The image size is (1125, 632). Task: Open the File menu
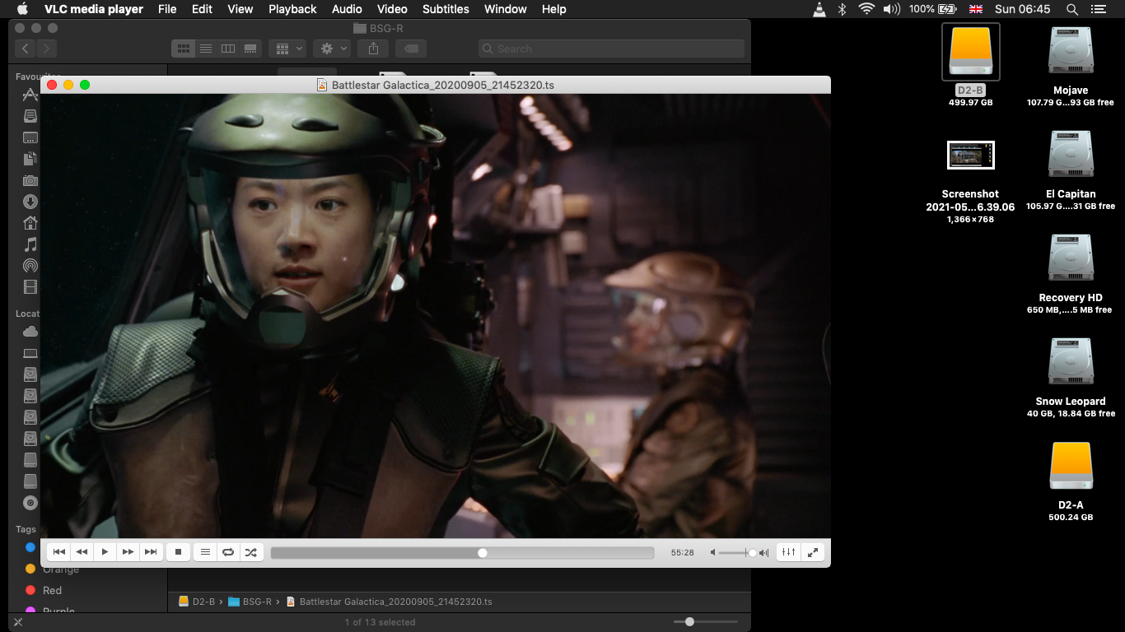[167, 9]
